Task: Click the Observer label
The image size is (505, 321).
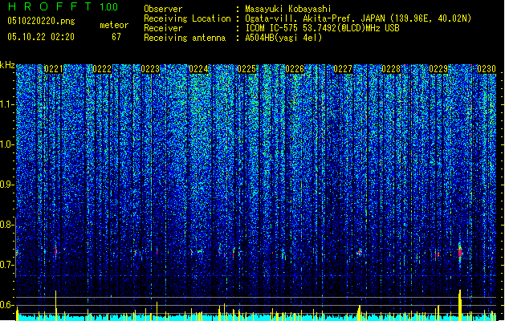Action: 163,9
